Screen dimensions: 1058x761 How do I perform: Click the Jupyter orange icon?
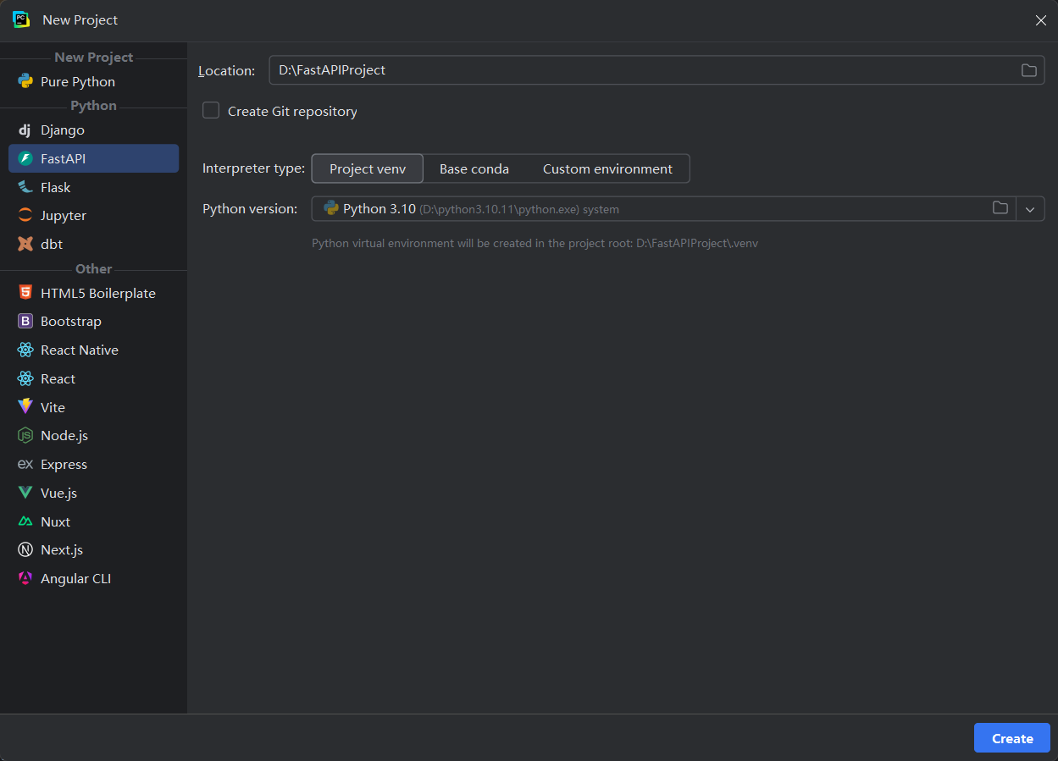pos(25,215)
